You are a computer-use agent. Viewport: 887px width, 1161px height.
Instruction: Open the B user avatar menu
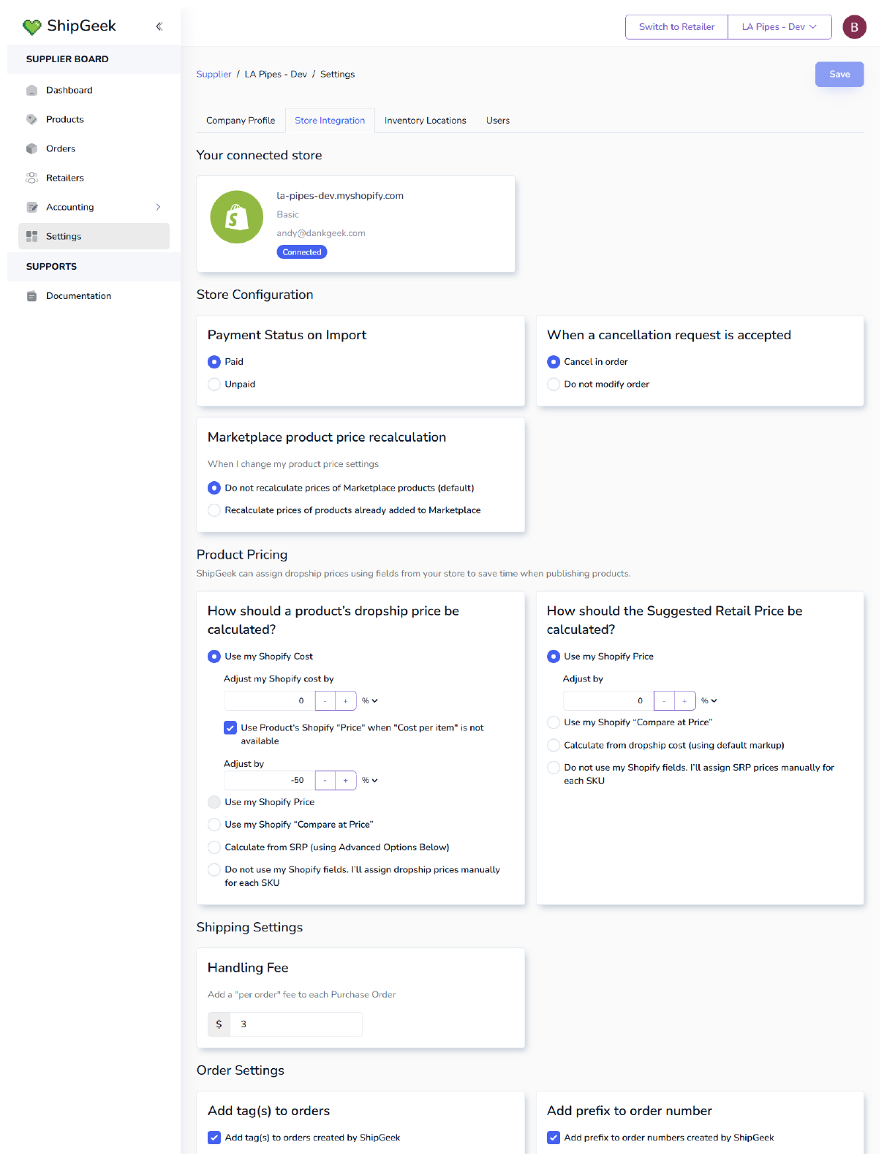(x=854, y=27)
